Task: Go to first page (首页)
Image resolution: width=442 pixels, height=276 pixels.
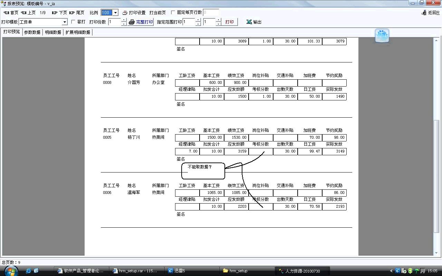Action: point(11,13)
